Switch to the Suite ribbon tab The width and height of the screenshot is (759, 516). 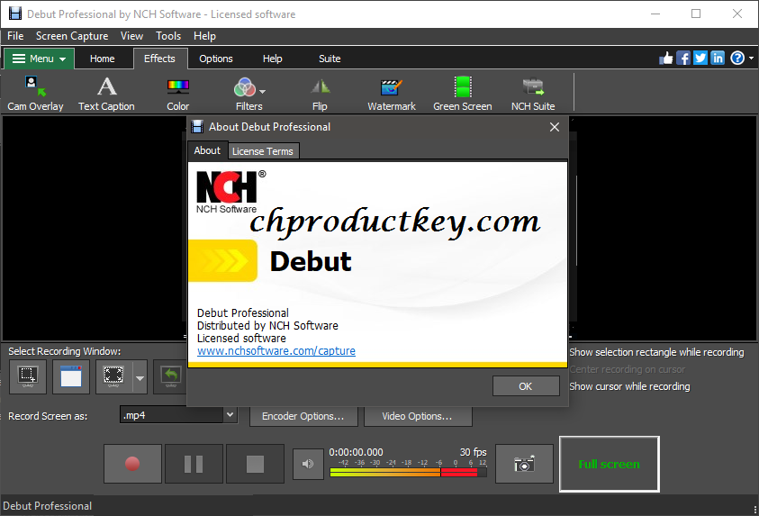point(330,59)
